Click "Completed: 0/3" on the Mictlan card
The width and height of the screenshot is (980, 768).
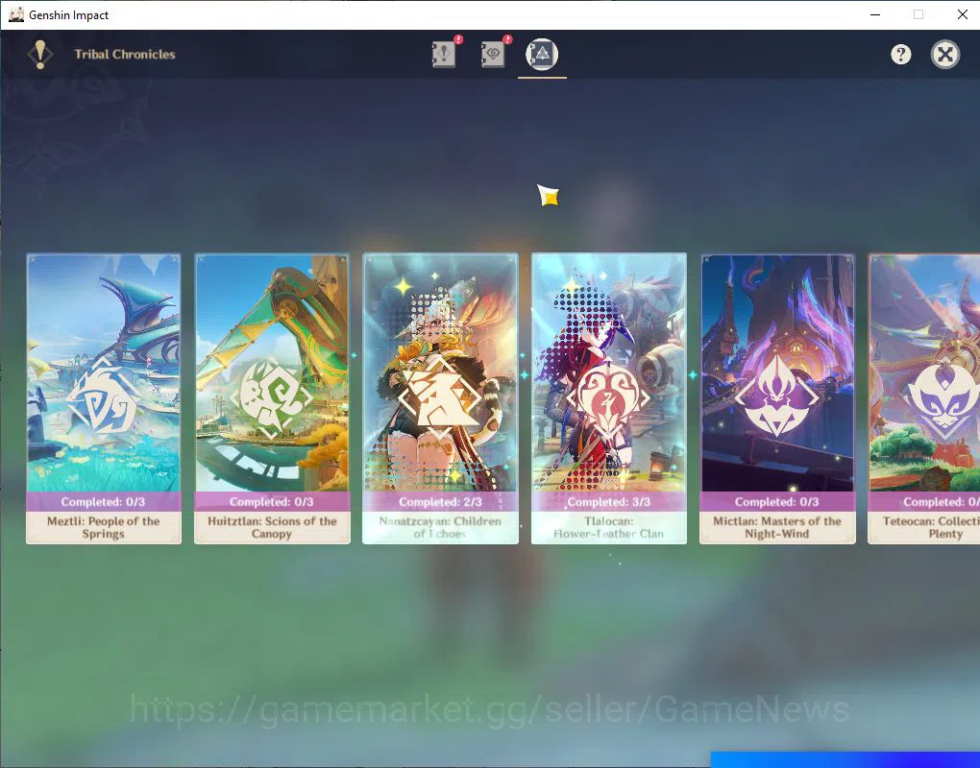[x=777, y=502]
